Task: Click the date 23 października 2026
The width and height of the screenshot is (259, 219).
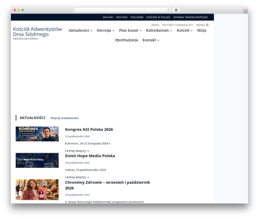Action: [77, 136]
